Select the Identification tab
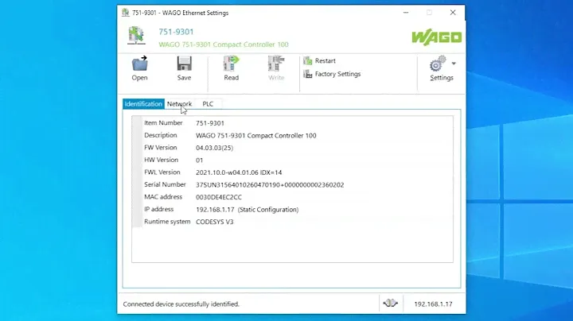 143,104
